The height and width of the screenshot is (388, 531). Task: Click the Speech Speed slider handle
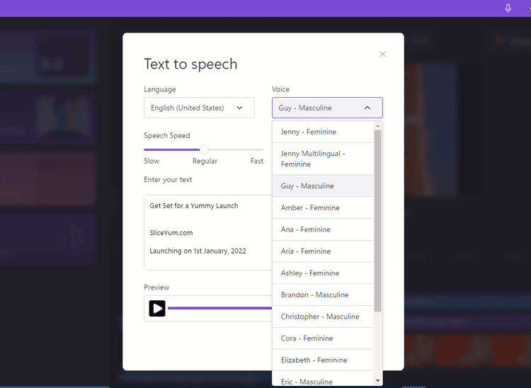coord(204,149)
